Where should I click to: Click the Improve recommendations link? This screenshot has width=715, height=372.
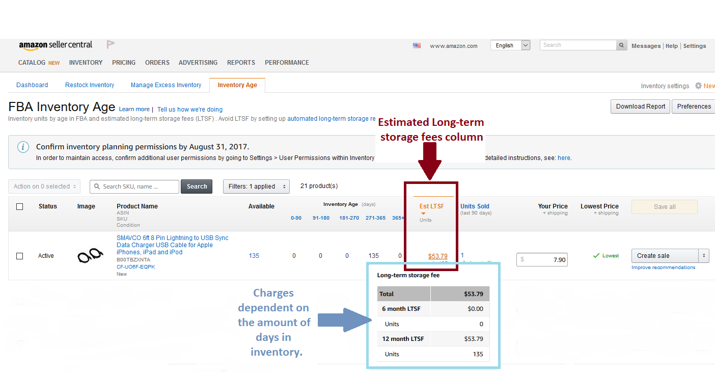coord(663,268)
